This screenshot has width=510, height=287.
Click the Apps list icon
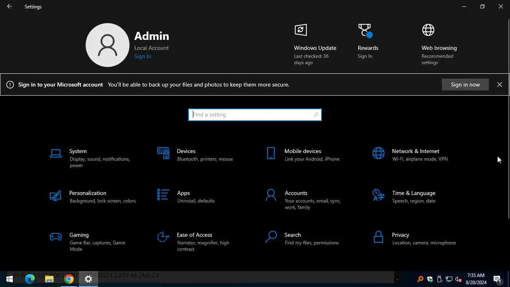[163, 195]
